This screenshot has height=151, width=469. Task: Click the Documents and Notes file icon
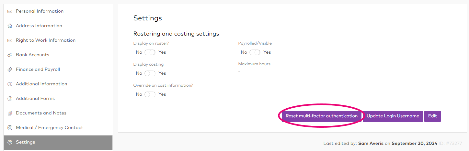[x=10, y=113]
